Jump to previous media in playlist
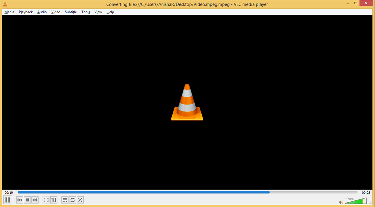The height and width of the screenshot is (207, 375). 20,200
